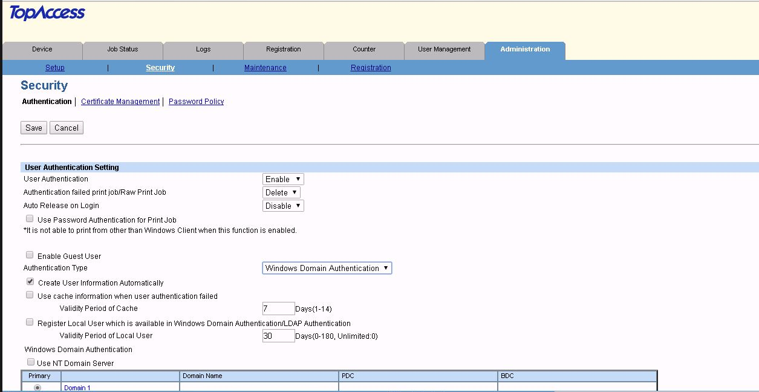Enable the Register Local User checkbox

30,322
